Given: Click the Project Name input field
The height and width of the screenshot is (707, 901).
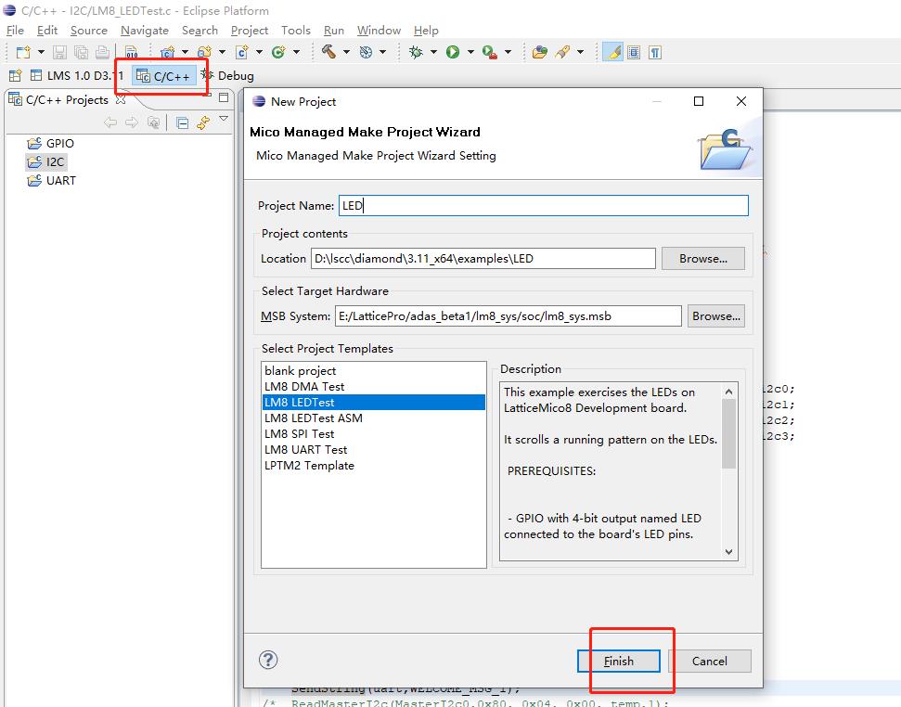Looking at the screenshot, I should (x=544, y=206).
